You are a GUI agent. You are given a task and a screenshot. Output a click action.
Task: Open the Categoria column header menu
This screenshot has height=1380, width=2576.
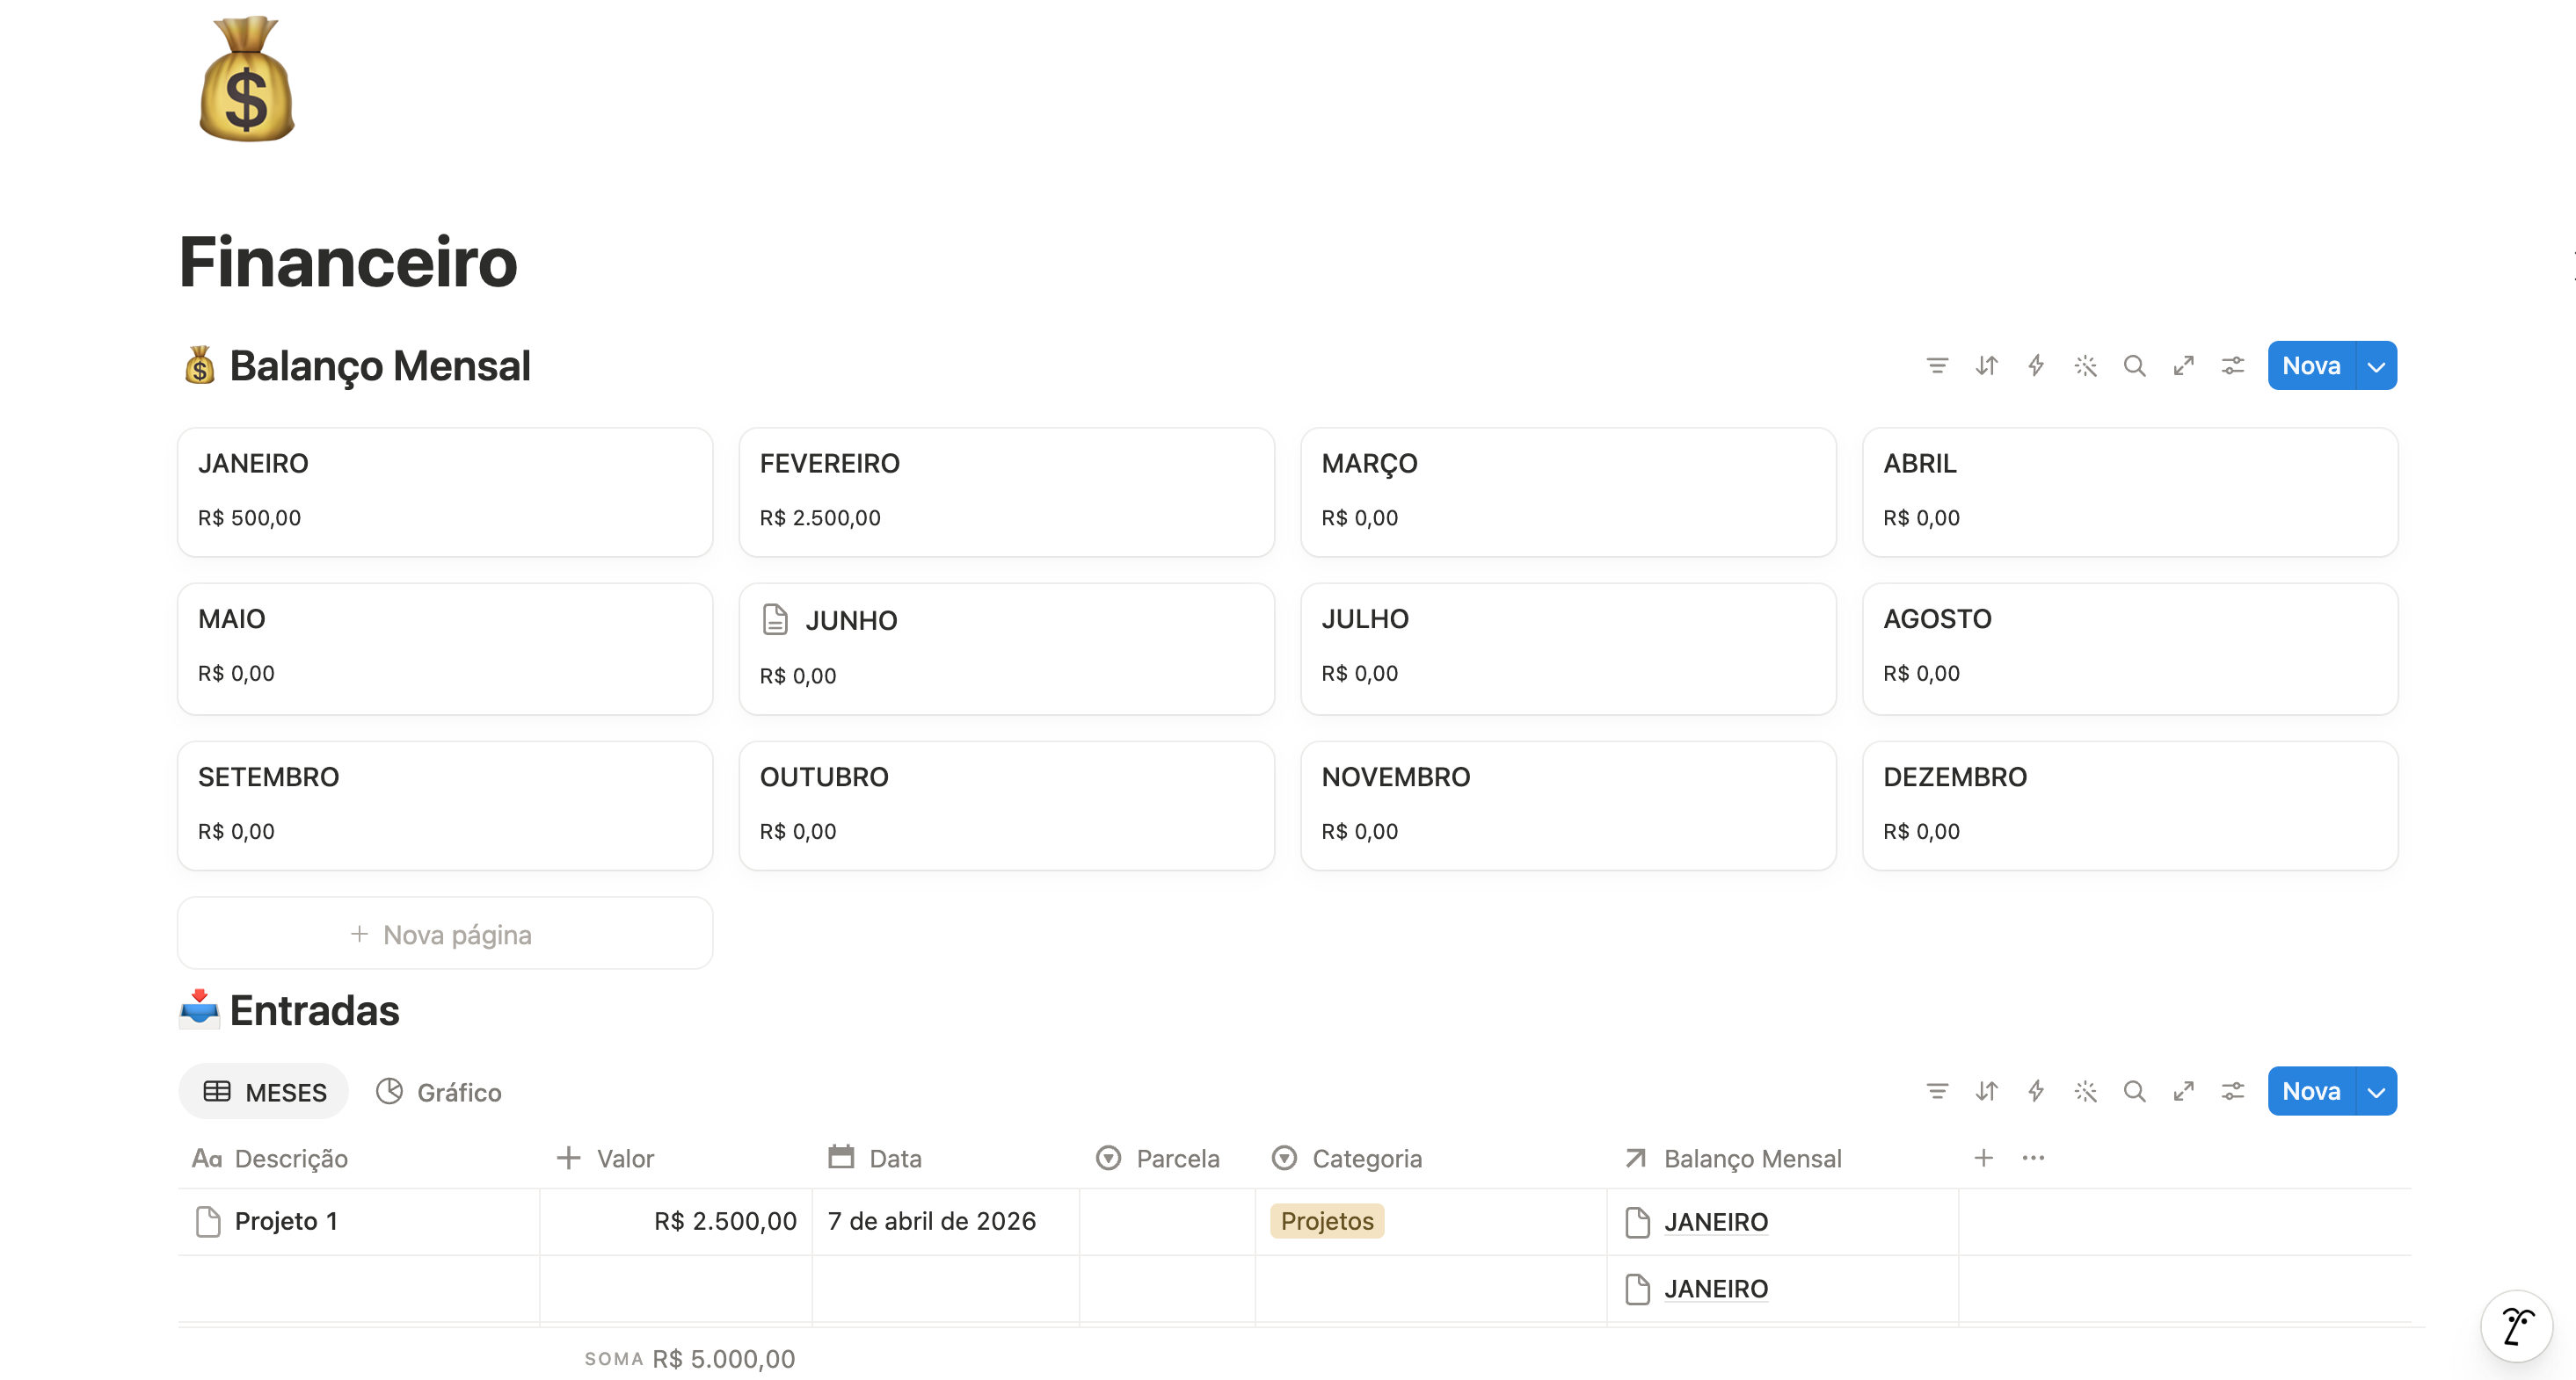coord(1346,1158)
